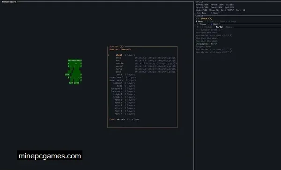Expand the head row in Butcher list
The image size is (281, 170).
126,86
